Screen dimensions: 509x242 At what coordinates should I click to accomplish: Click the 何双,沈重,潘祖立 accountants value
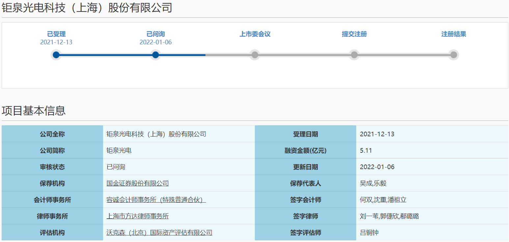[383, 200]
